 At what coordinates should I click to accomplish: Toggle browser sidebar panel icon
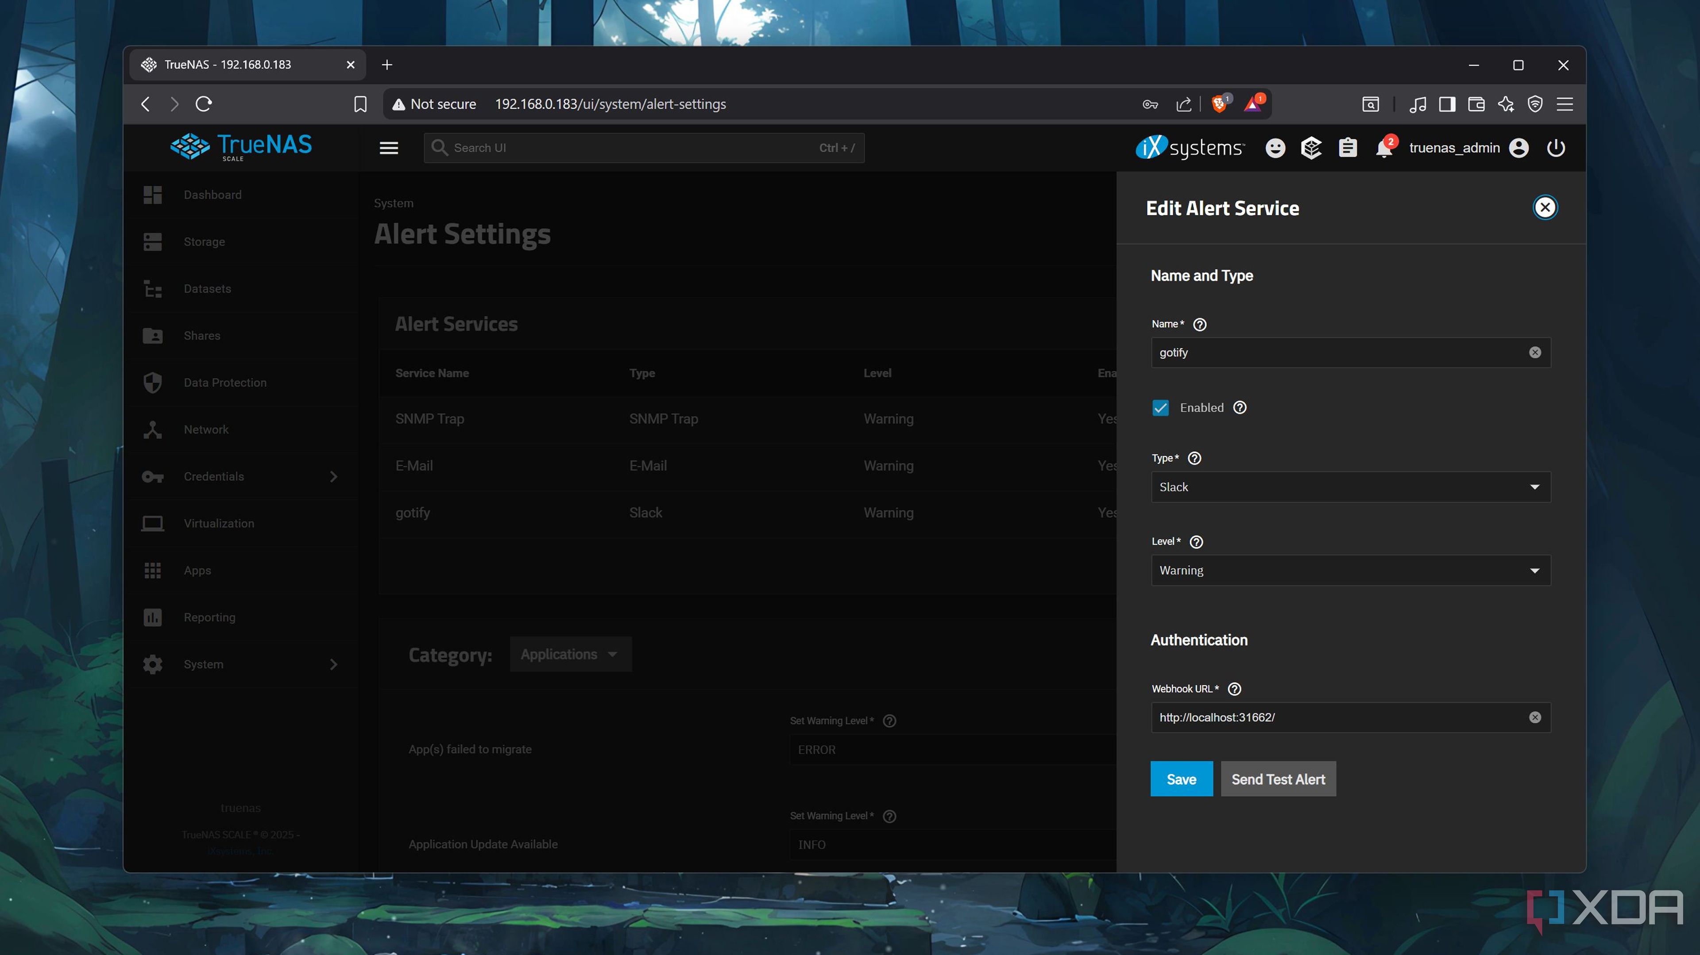point(1447,104)
